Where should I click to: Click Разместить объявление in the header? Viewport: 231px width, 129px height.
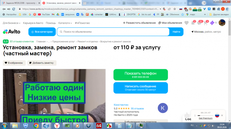(139, 23)
